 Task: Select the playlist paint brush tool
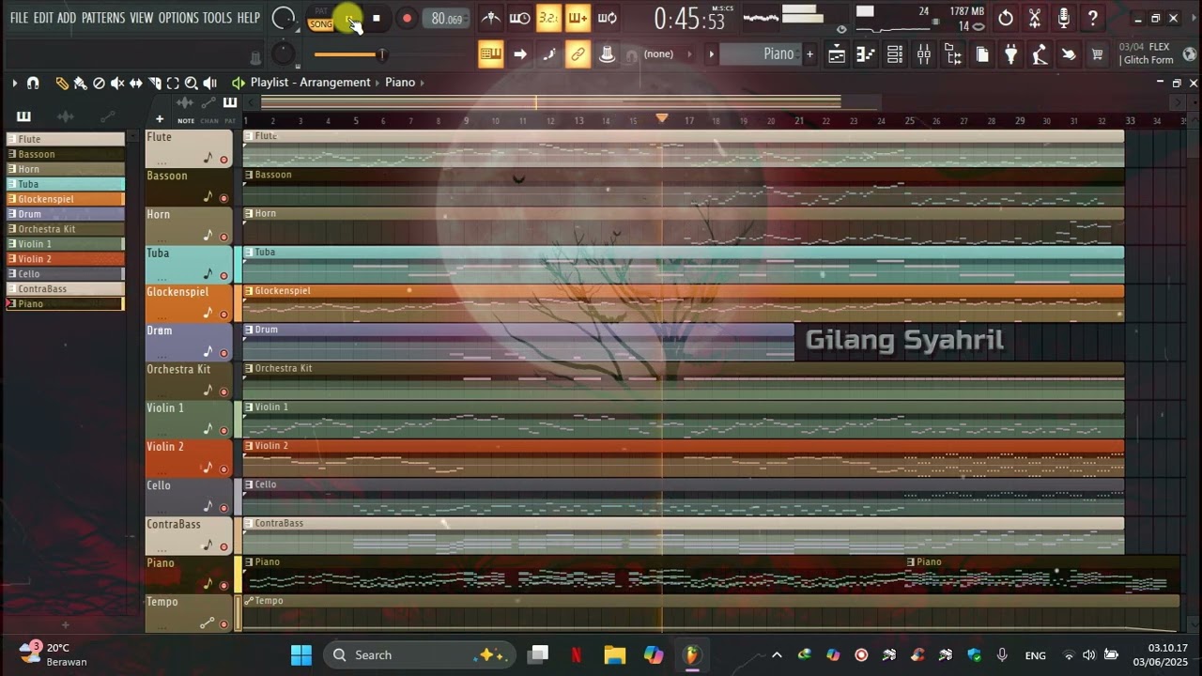[81, 84]
